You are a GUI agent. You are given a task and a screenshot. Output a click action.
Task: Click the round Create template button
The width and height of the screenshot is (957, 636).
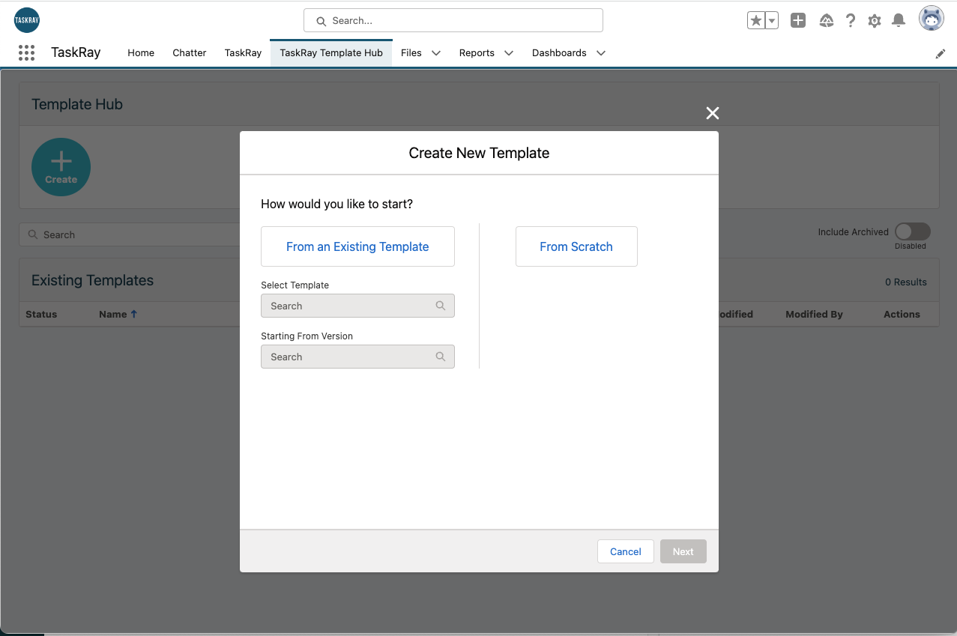[x=61, y=167]
